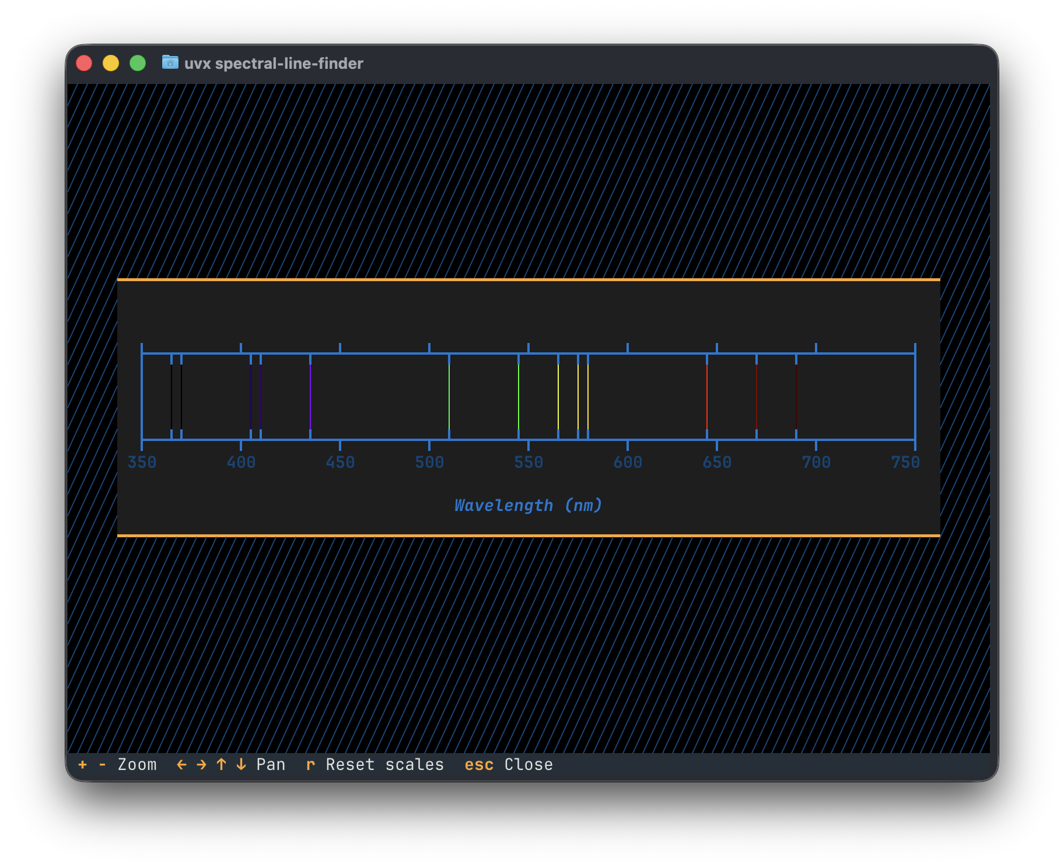Image resolution: width=1064 pixels, height=868 pixels.
Task: Click the 500 axis tick label
Action: tap(429, 463)
